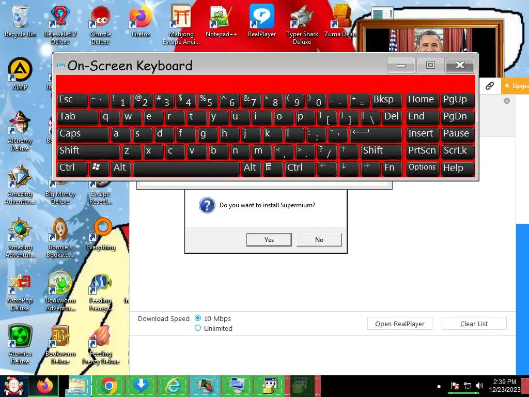Open Feeding Frenzy Deluxe icon

coord(101,344)
